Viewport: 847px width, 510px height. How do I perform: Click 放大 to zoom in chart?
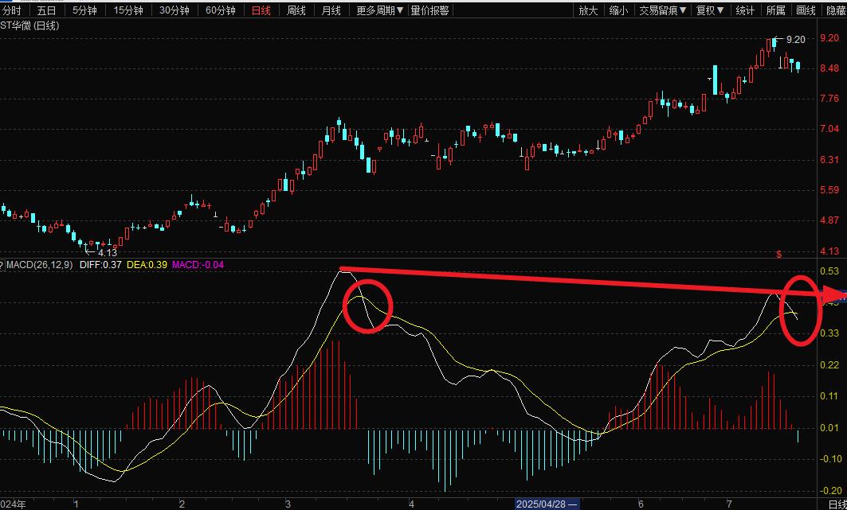pyautogui.click(x=588, y=10)
